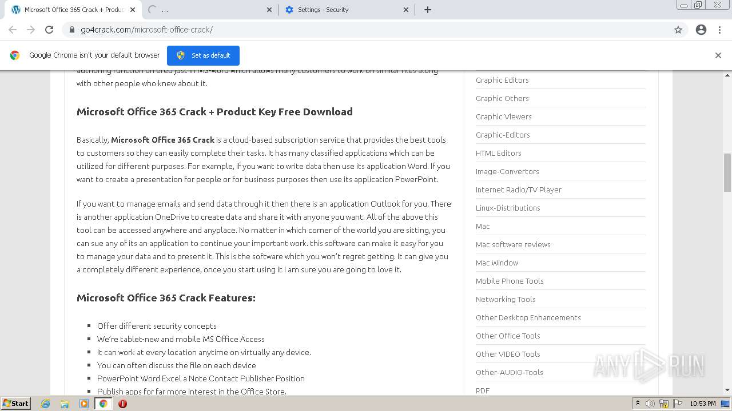Close the loading second tab
732x411 pixels.
point(269,10)
